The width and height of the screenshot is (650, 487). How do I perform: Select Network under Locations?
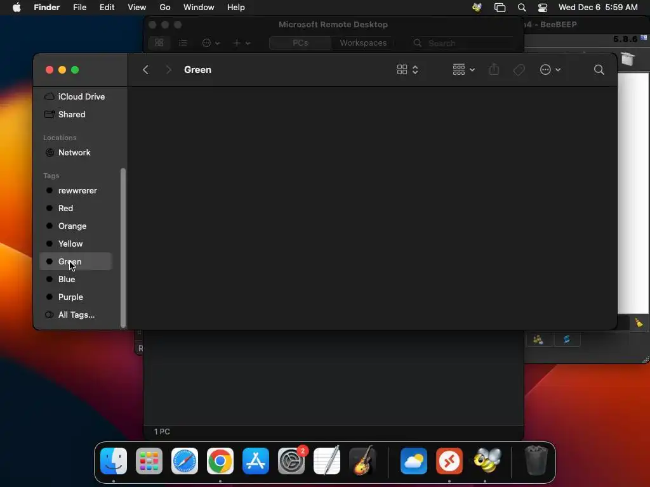pos(76,152)
